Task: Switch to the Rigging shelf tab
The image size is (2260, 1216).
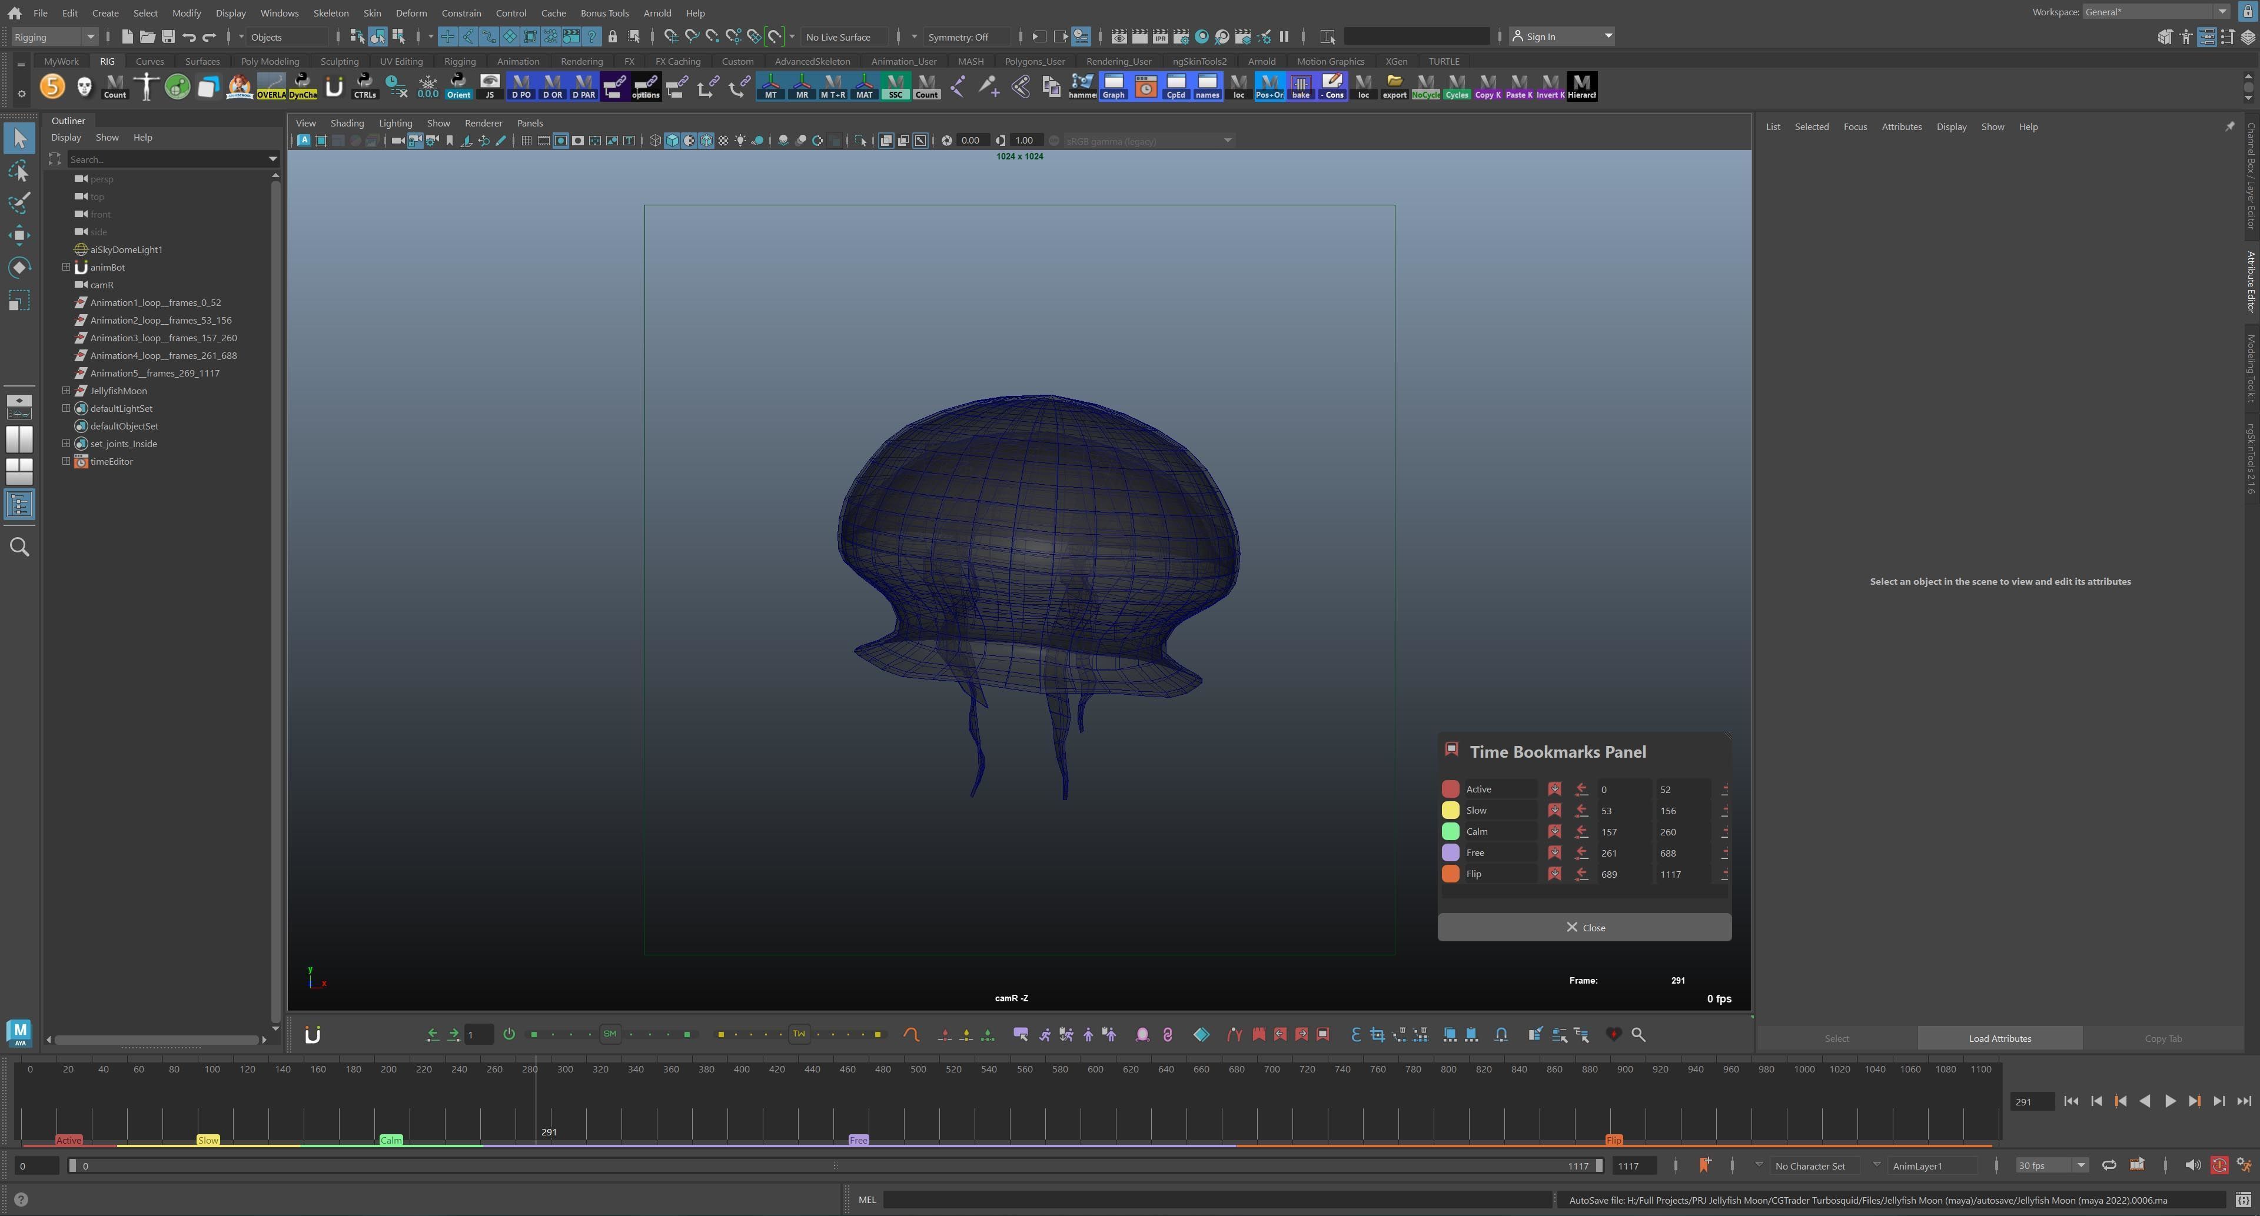Action: coord(460,61)
